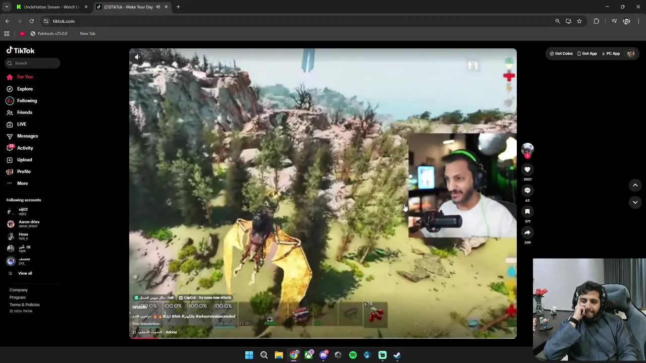Seek on the video progress bar
The image size is (646, 363).
click(323, 337)
